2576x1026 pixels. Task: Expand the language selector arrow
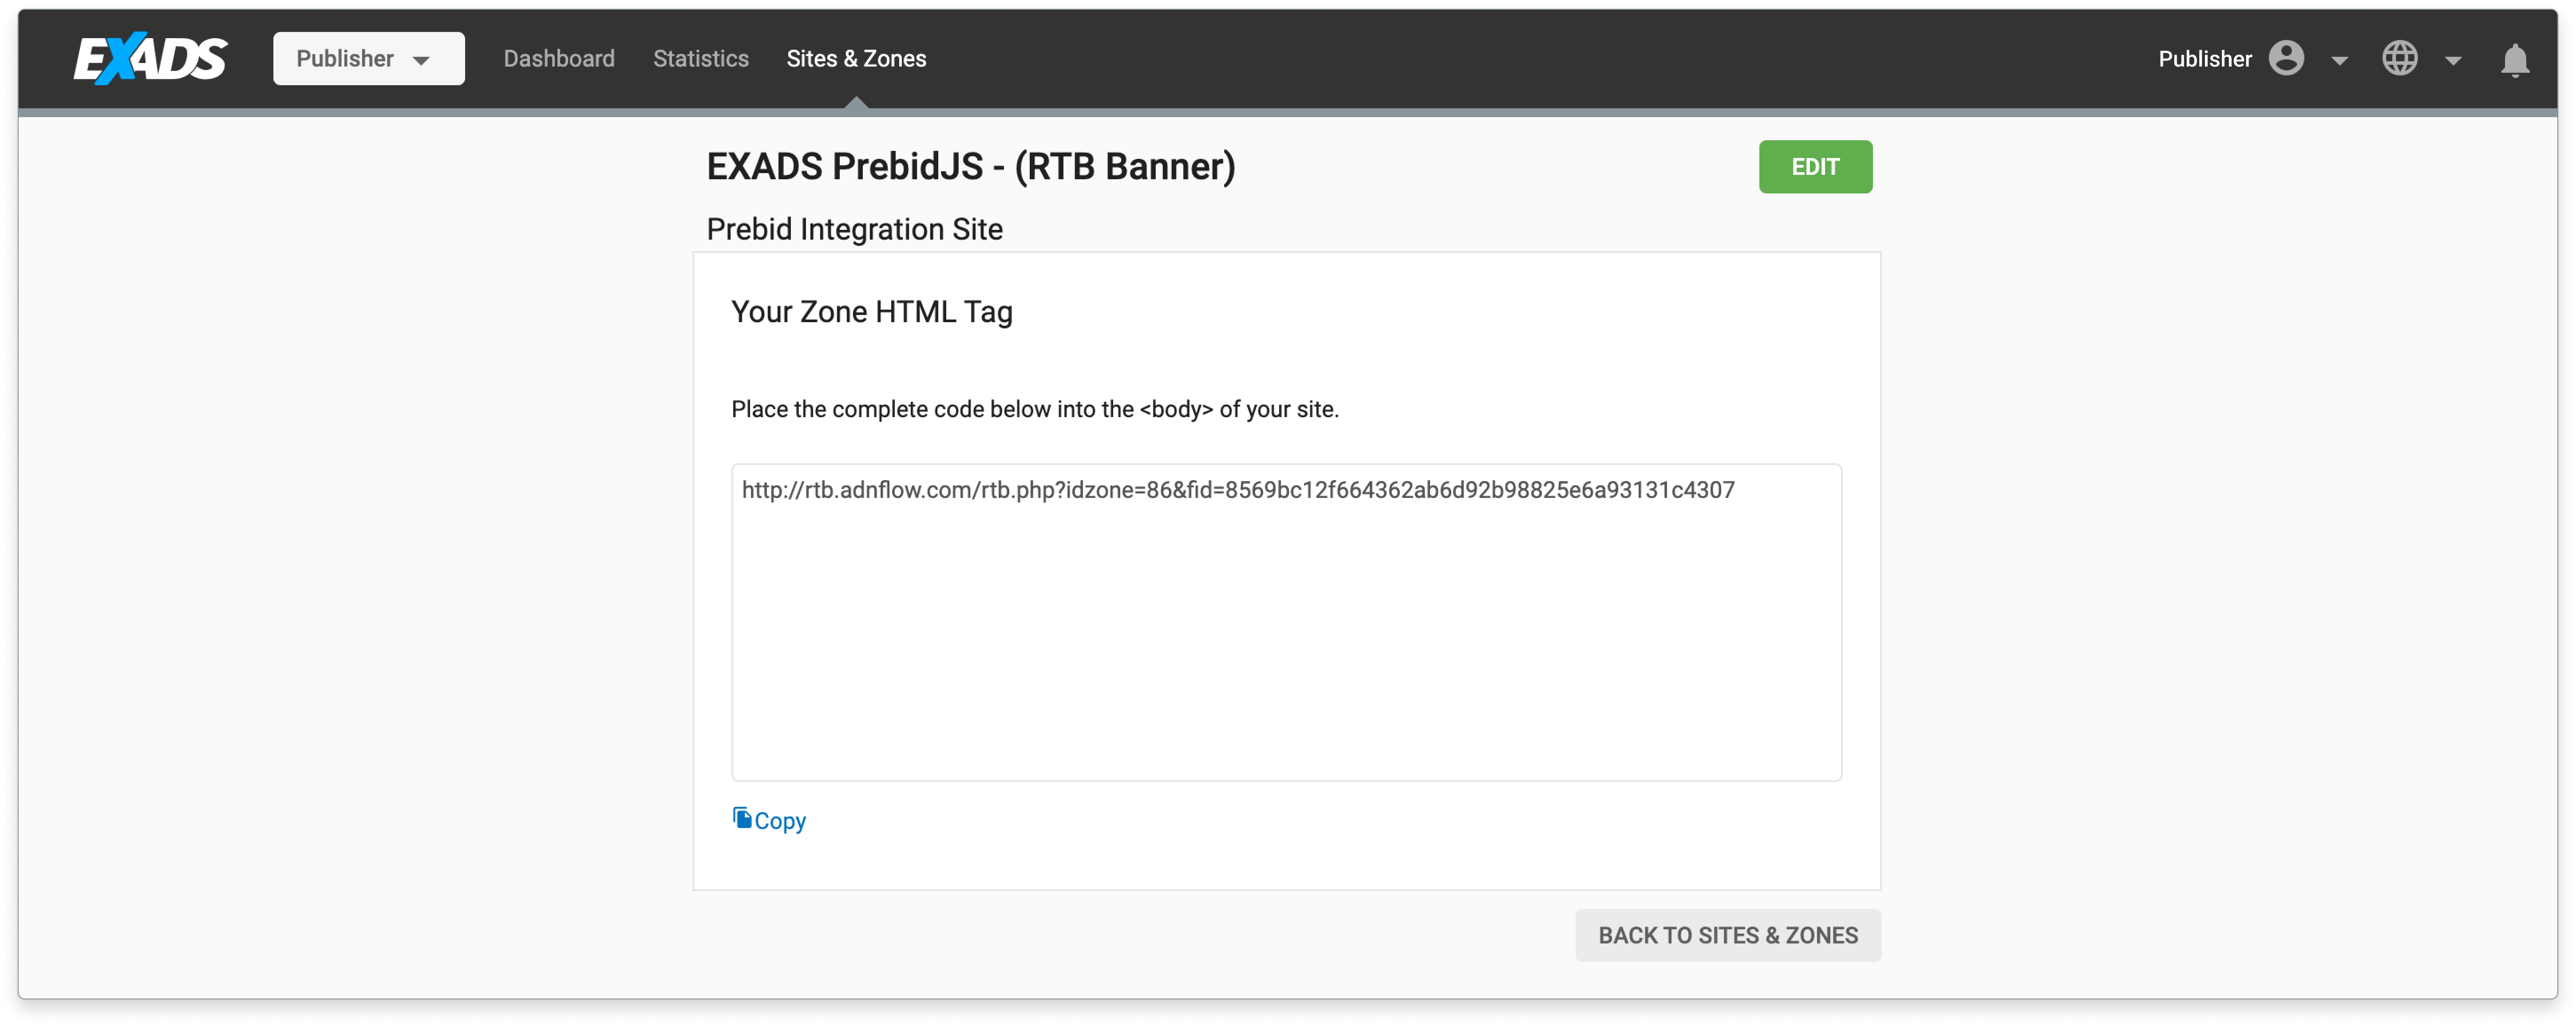[x=2453, y=60]
